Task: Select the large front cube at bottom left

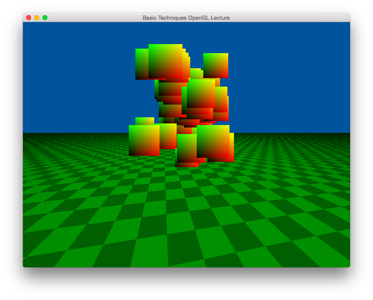Action: 144,140
